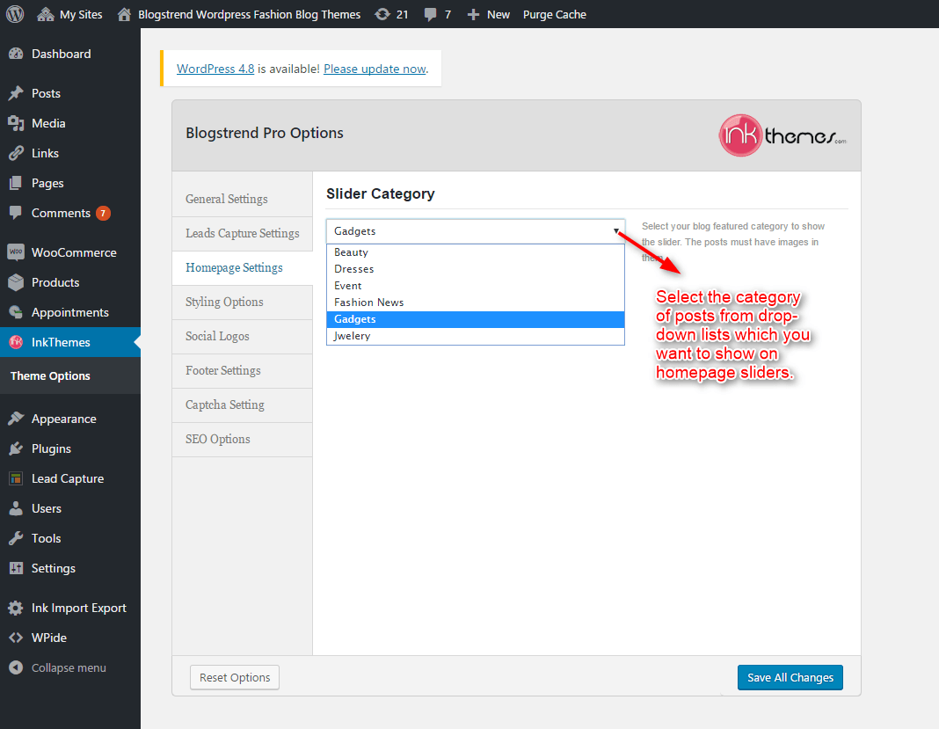Open the Social Logos tab
The image size is (939, 729).
click(243, 337)
